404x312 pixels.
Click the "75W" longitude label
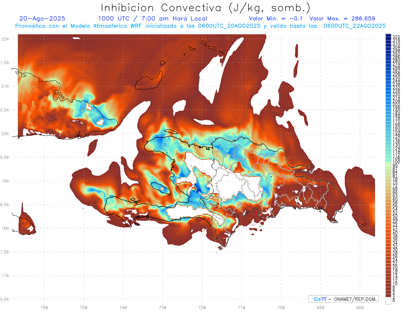pyautogui.click(x=83, y=307)
